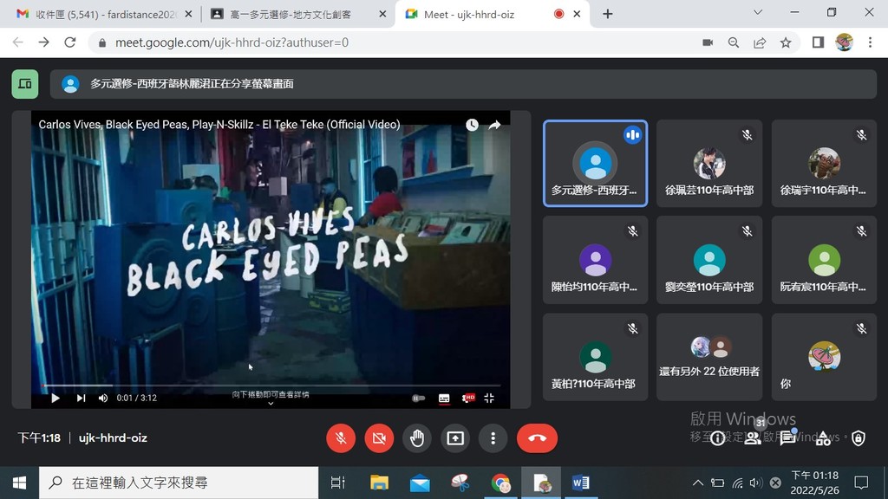The height and width of the screenshot is (499, 888).
Task: Exit full screen in YouTube player
Action: point(489,398)
